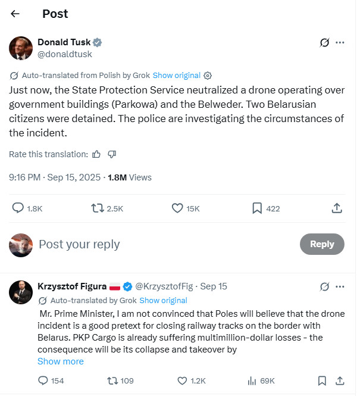The width and height of the screenshot is (357, 396).
Task: Reply to Tusk's post via comment icon
Action: click(x=19, y=208)
